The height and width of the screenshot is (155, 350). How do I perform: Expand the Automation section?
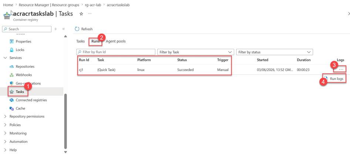5,142
